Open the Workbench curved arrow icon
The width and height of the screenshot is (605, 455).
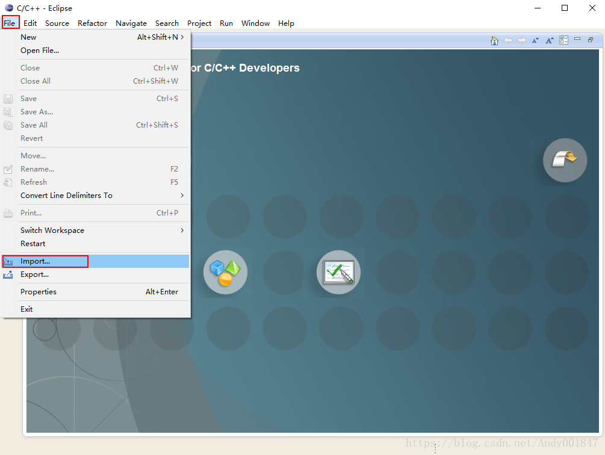565,160
